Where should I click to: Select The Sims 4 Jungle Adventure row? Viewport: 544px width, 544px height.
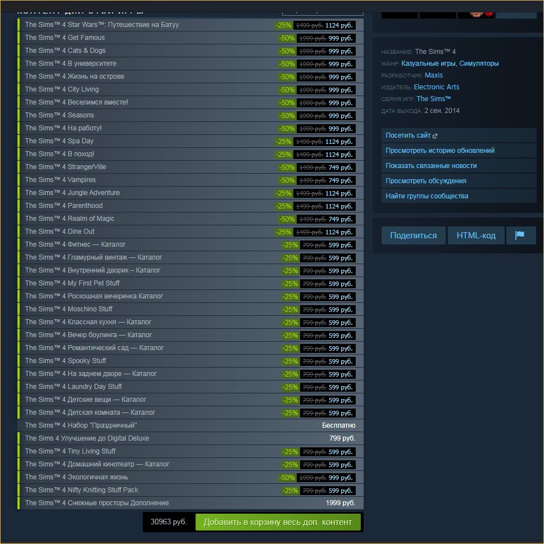[x=191, y=193]
